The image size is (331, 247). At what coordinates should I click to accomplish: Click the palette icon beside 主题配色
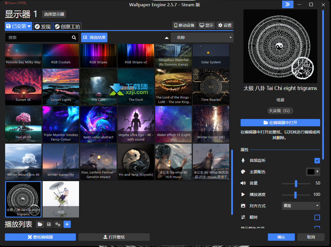[x=243, y=172]
